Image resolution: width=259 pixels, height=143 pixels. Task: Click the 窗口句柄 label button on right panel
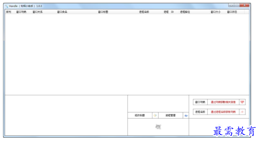pyautogui.click(x=200, y=102)
